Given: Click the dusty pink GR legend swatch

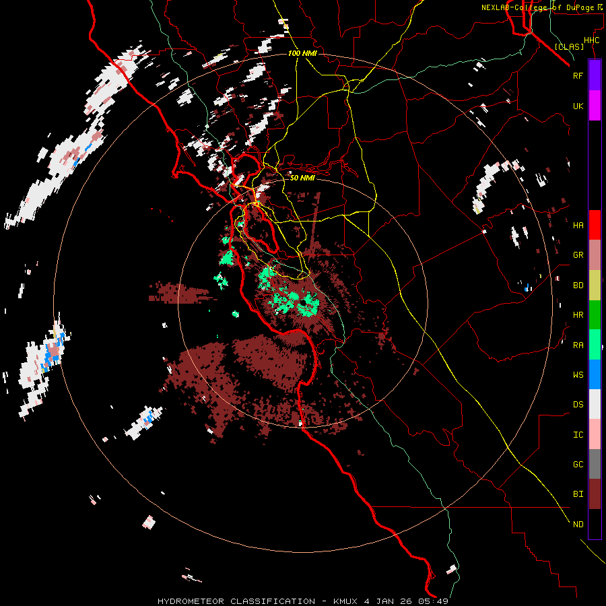Looking at the screenshot, I should (x=595, y=255).
